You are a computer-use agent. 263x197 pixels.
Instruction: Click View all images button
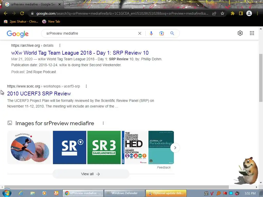[91, 174]
